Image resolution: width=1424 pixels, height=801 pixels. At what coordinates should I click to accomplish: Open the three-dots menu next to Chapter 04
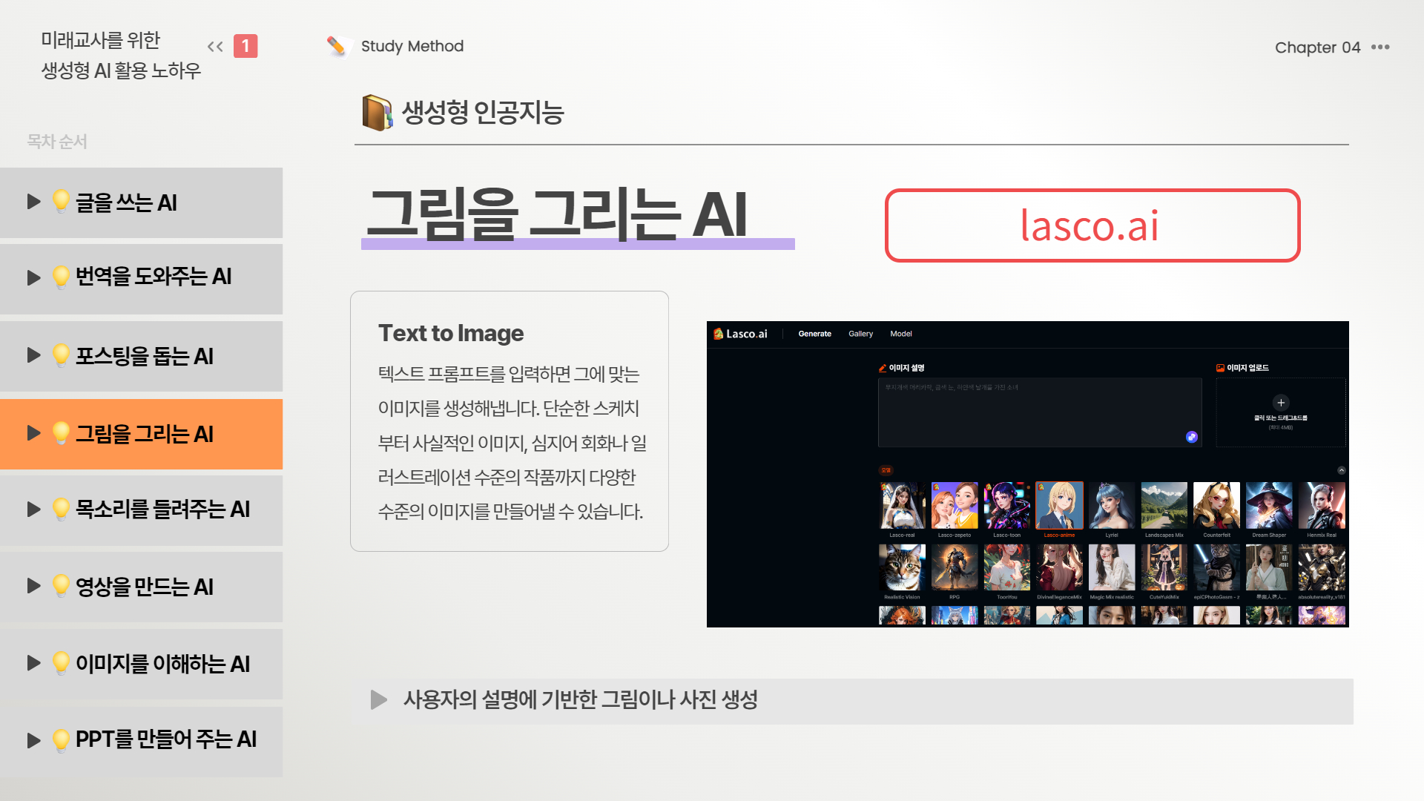[x=1380, y=47]
